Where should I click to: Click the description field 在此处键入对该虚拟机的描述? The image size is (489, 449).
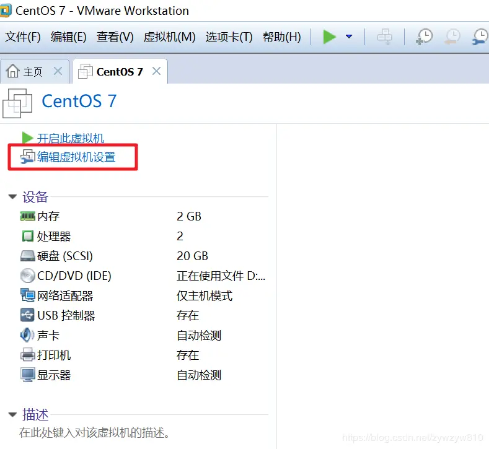point(94,433)
